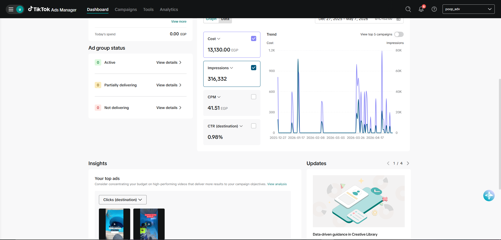Go to previous Updates page arrow

pyautogui.click(x=388, y=163)
